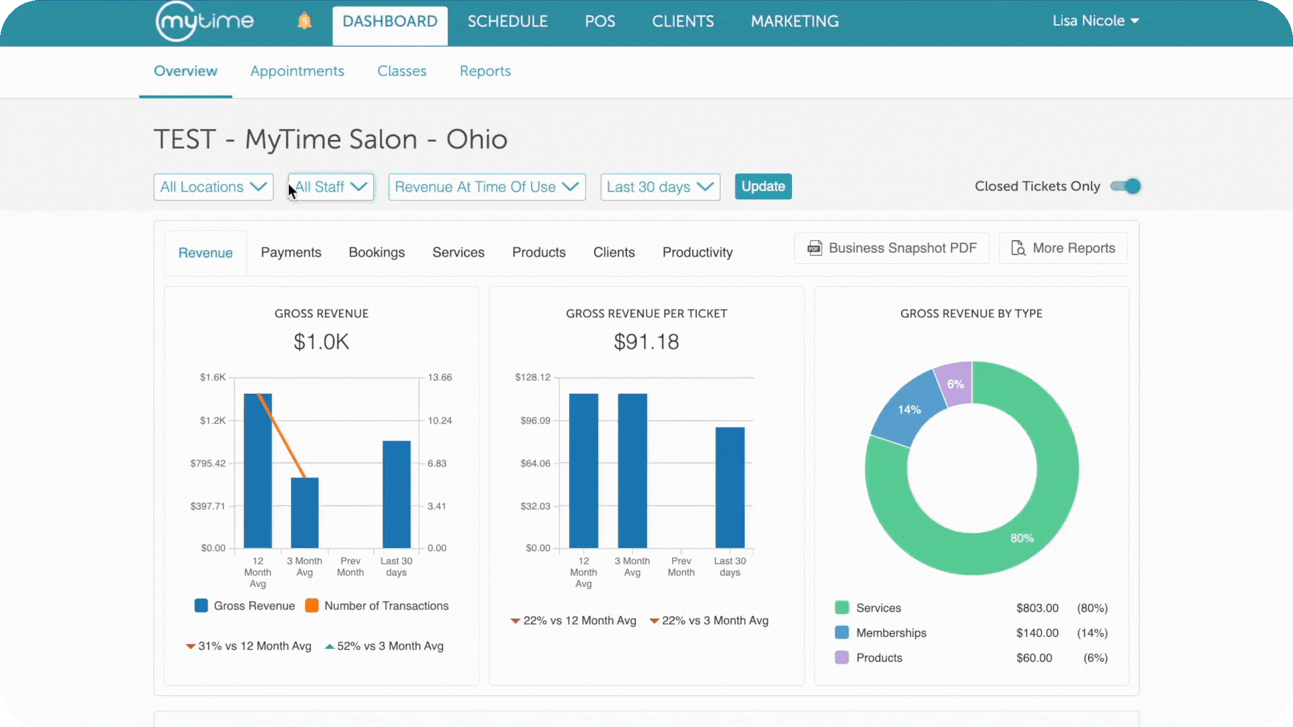The image size is (1293, 727).
Task: Click the blue Memberships legend swatch
Action: 842,633
